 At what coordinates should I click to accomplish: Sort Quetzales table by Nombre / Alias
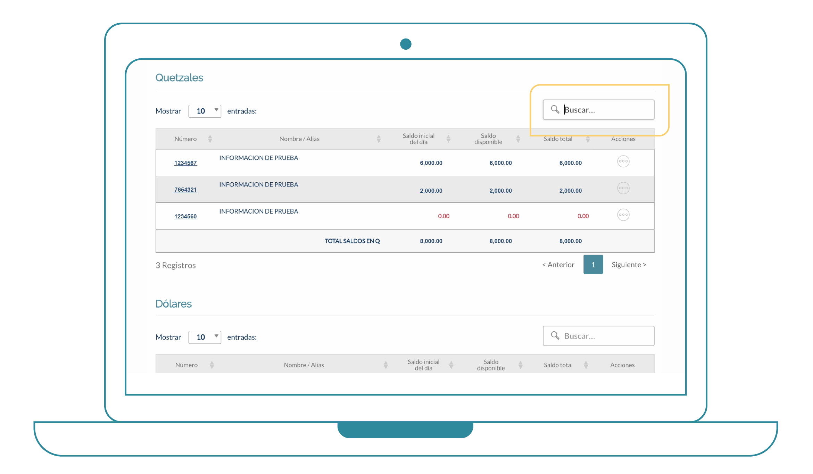pos(379,139)
